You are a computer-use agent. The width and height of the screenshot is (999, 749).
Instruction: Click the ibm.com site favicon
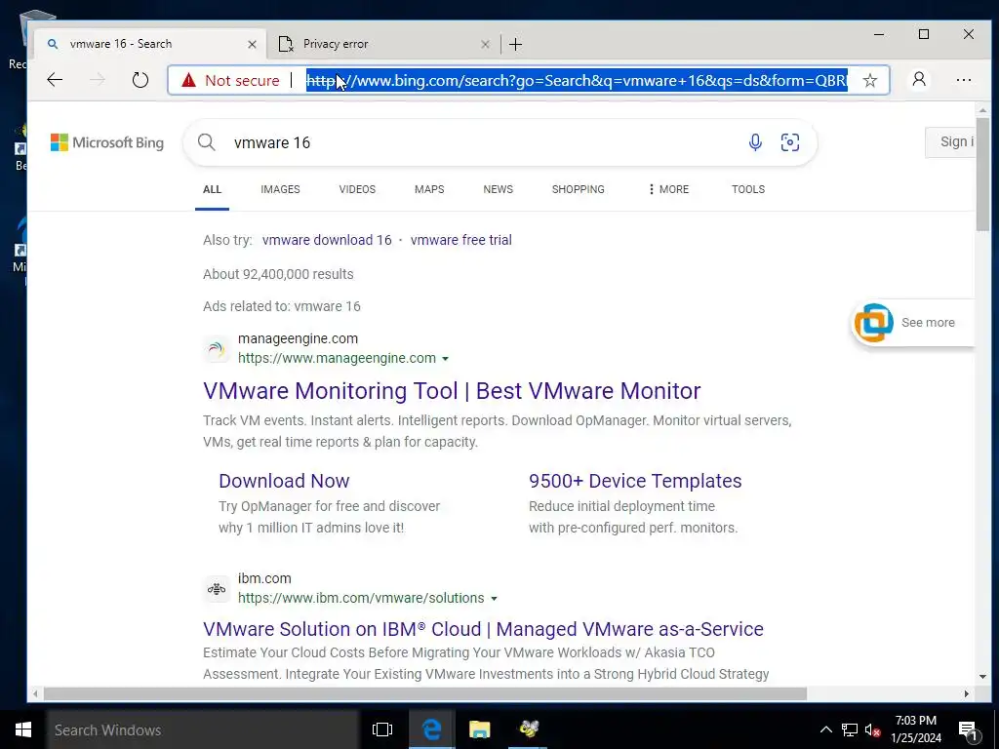click(x=216, y=588)
